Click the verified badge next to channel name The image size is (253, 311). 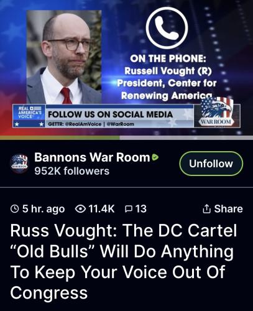[x=155, y=157]
